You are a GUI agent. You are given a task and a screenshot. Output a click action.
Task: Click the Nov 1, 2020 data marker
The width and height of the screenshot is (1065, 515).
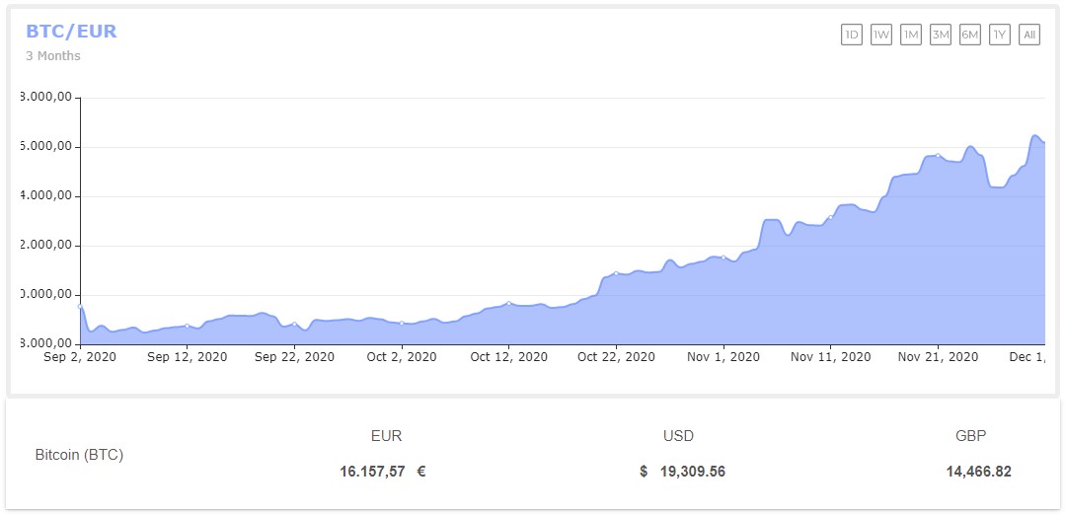tap(723, 257)
